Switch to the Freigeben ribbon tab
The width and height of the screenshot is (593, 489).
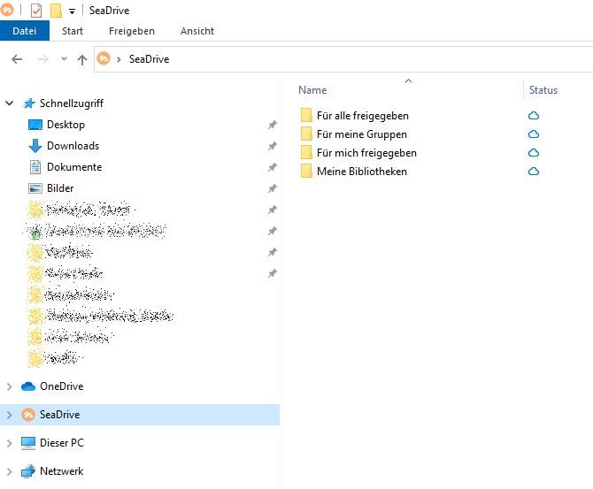coord(131,31)
